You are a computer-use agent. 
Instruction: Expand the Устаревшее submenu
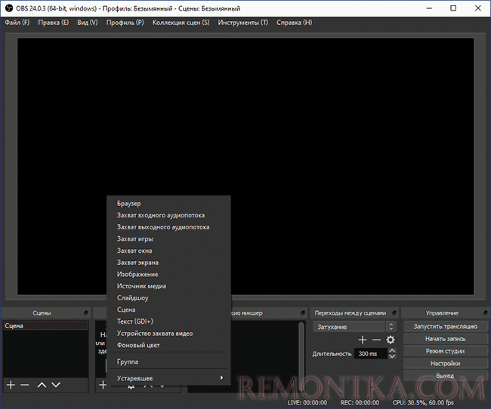tap(169, 377)
